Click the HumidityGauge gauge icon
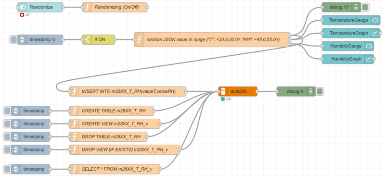Viewport: 385px width, 176px height. (369, 46)
